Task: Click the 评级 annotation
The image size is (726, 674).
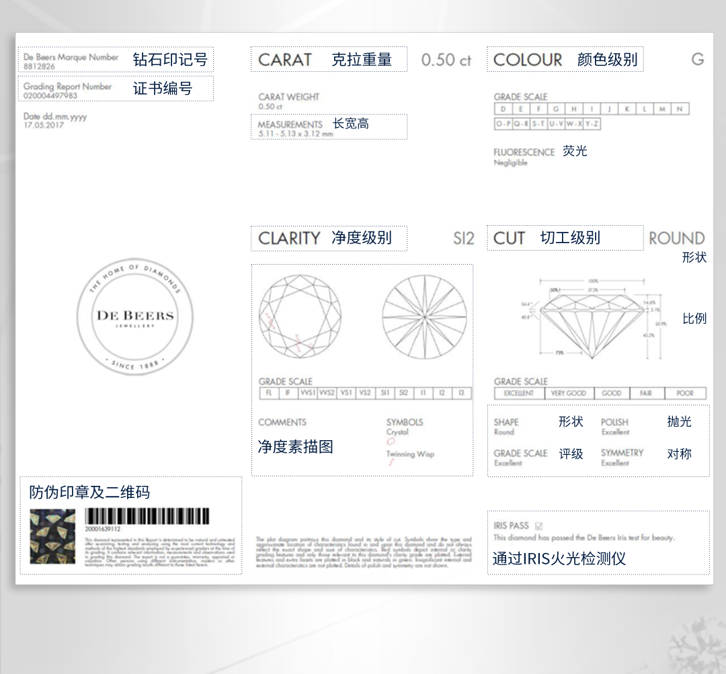Action: coord(571,454)
